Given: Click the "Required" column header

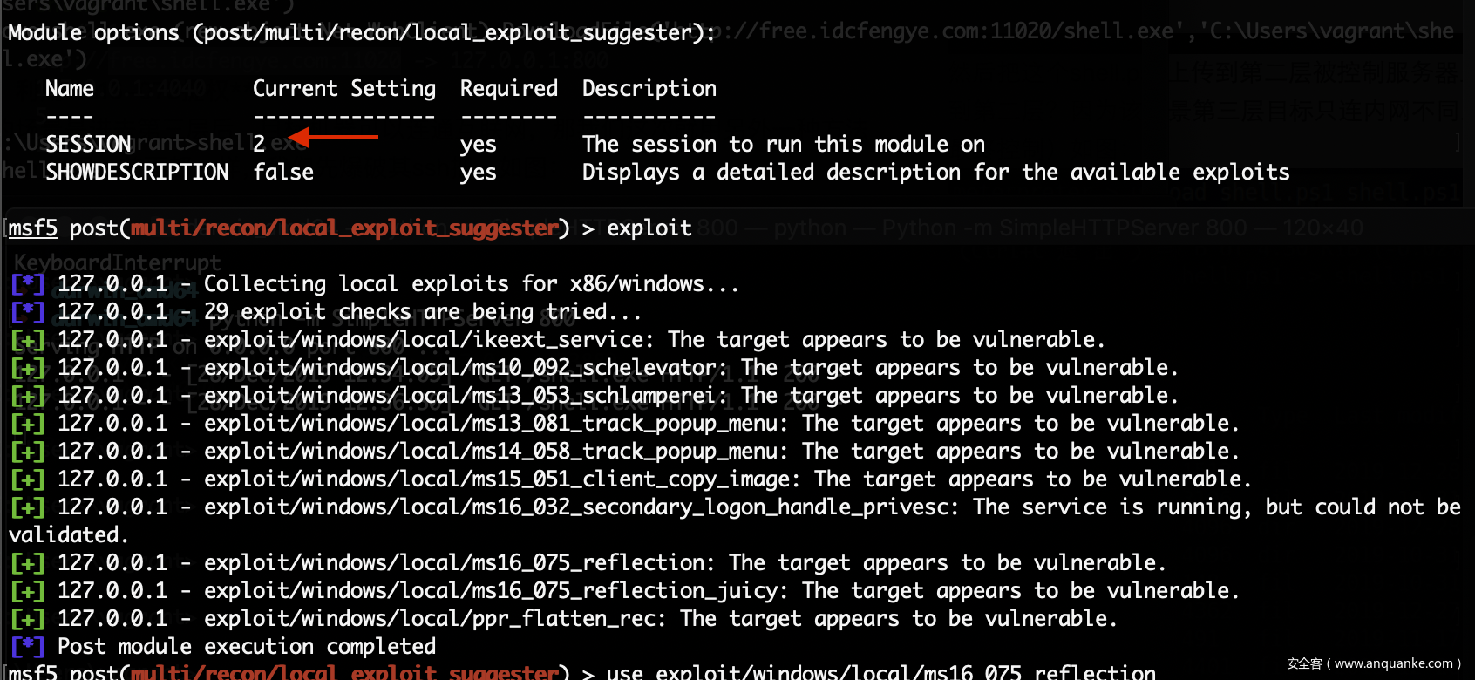Looking at the screenshot, I should [508, 89].
